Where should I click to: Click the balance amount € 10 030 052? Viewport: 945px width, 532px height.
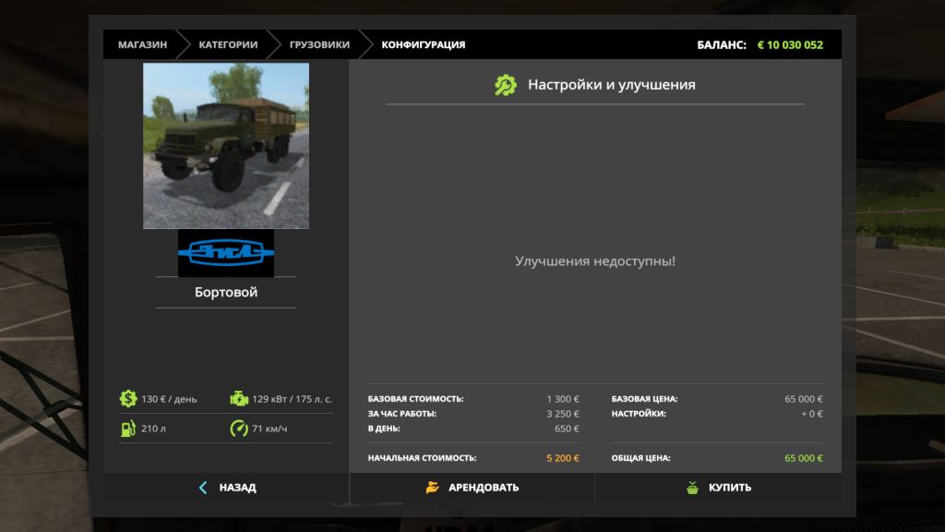coord(790,44)
